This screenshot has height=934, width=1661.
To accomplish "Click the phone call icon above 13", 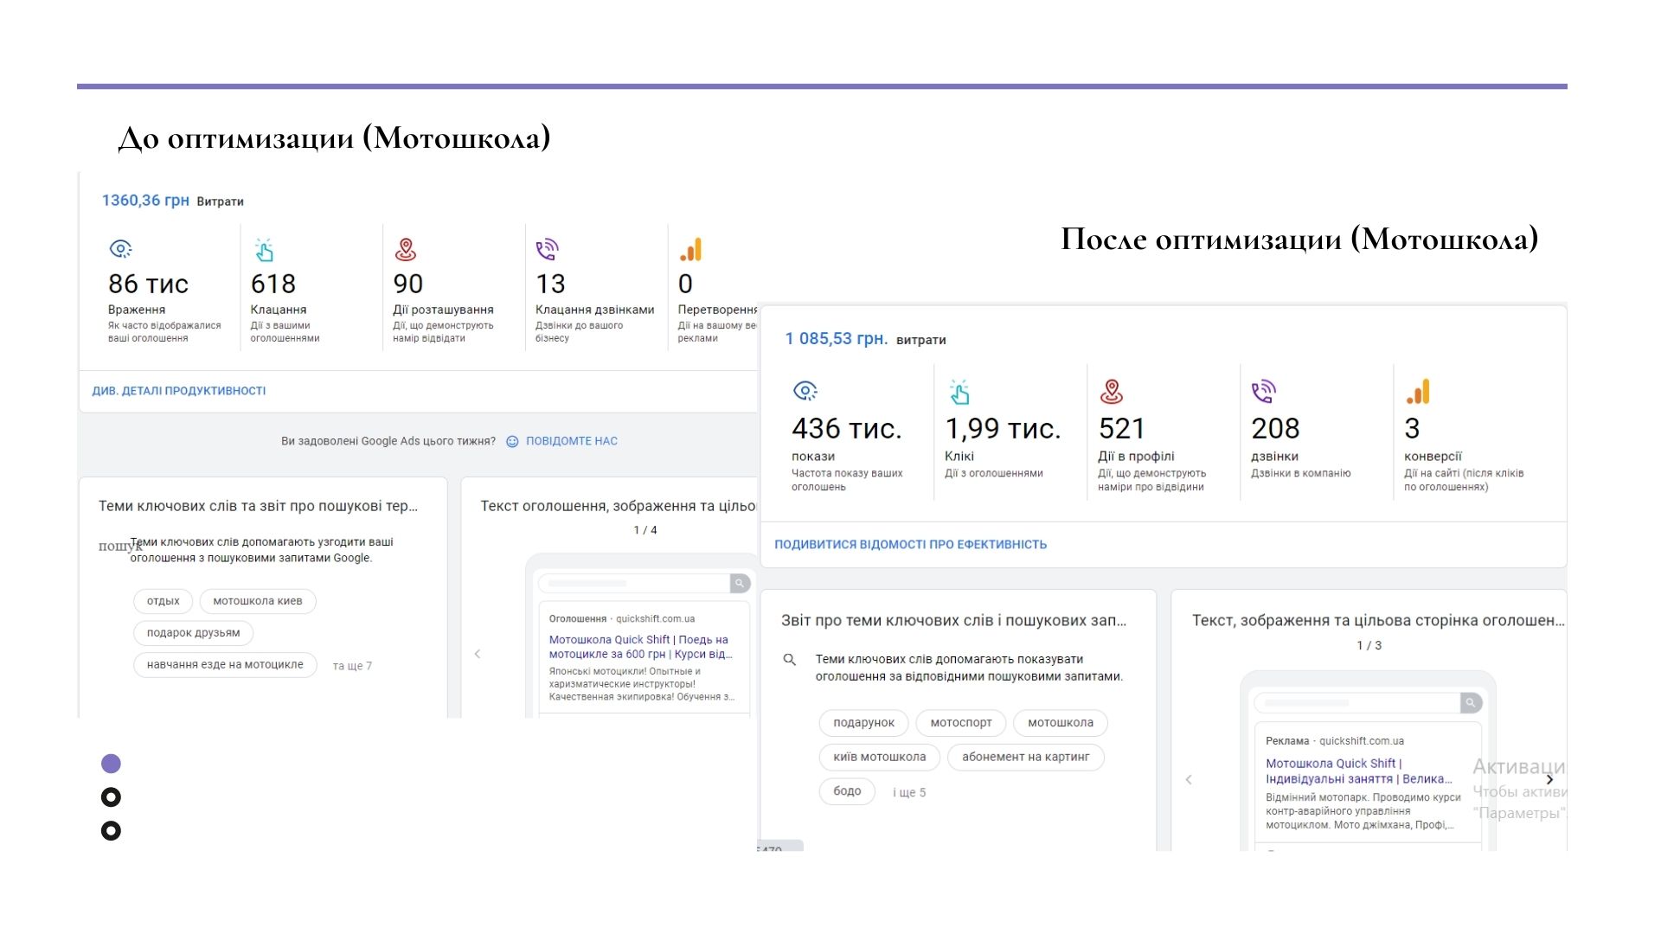I will 548,250.
